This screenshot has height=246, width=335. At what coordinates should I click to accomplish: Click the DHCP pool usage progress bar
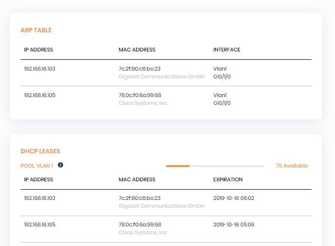tap(215, 166)
